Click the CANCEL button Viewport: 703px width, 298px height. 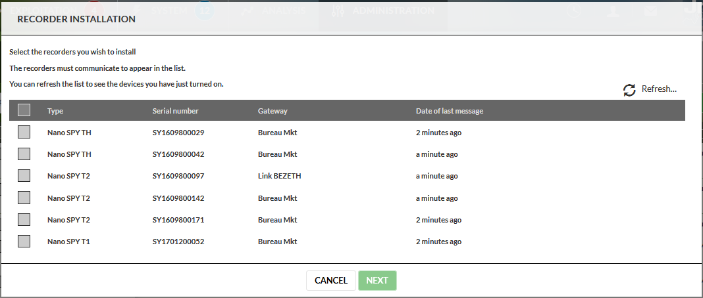(331, 280)
